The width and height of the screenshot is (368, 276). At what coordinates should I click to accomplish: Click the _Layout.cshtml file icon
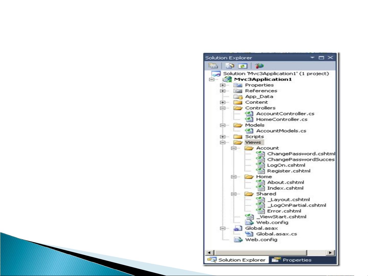point(260,199)
